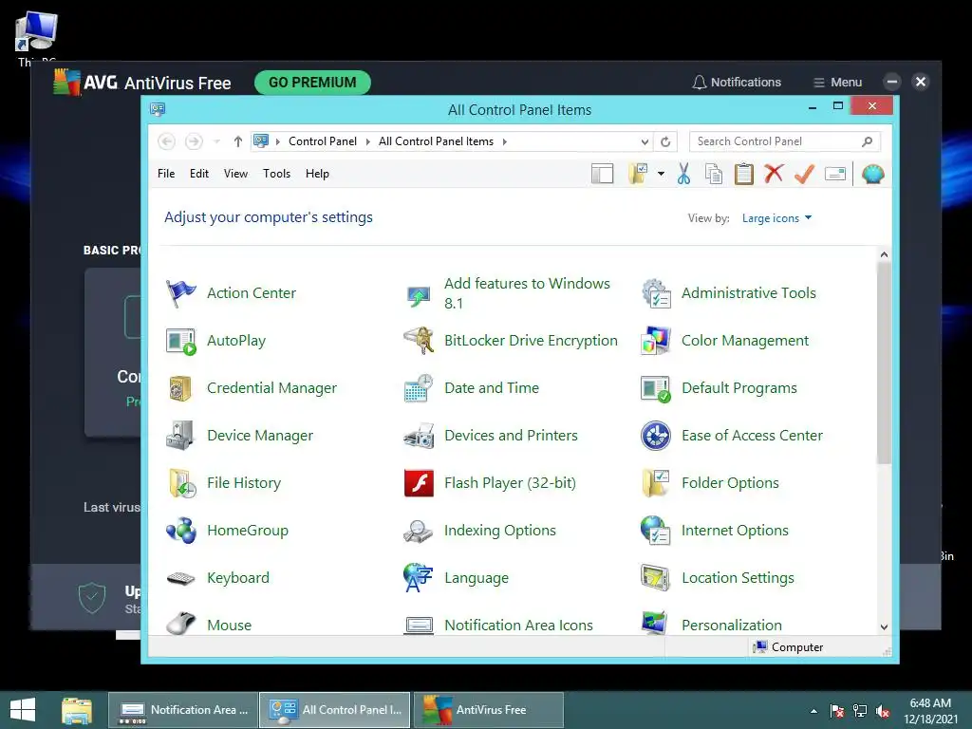Show hidden tray icons arrow
Screen dimensions: 972x729
[813, 711]
